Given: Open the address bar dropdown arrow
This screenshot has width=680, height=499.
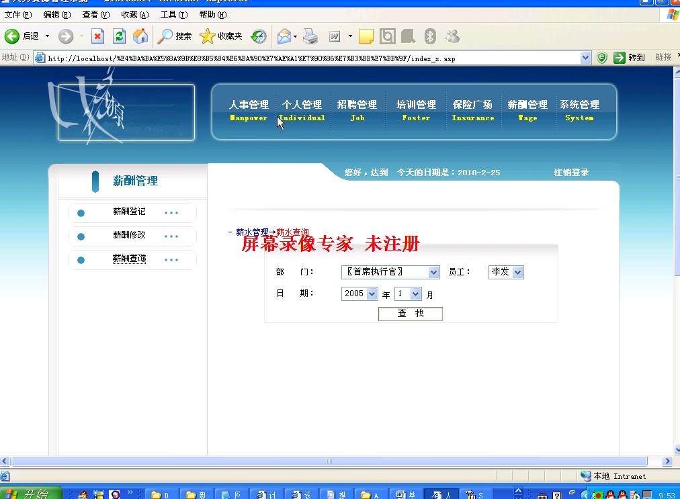Looking at the screenshot, I should [x=585, y=58].
